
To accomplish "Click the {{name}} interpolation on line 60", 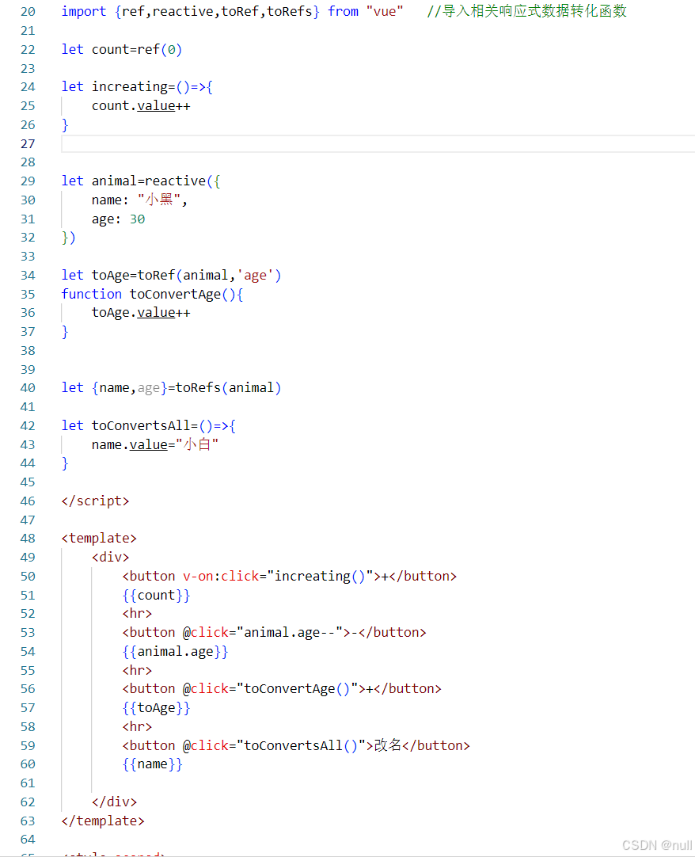I will [x=153, y=764].
